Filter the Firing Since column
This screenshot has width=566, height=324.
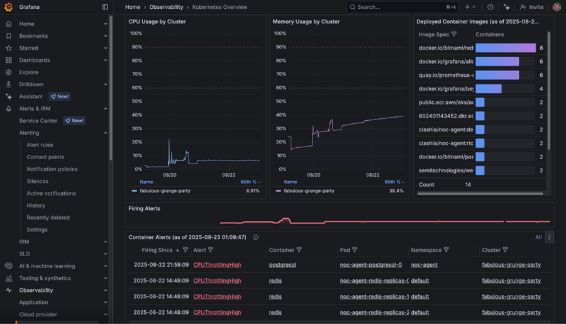(185, 250)
